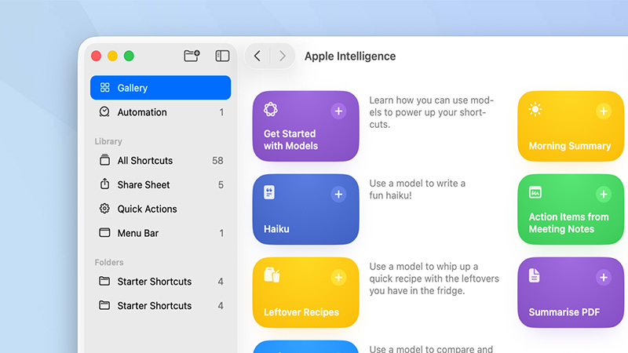
Task: Open Menu Bar in the sidebar
Action: (x=161, y=233)
